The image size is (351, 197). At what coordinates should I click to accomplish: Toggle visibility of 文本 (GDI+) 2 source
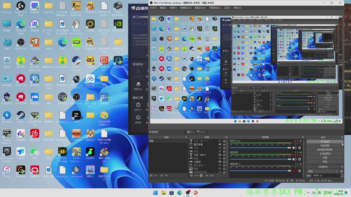point(220,141)
